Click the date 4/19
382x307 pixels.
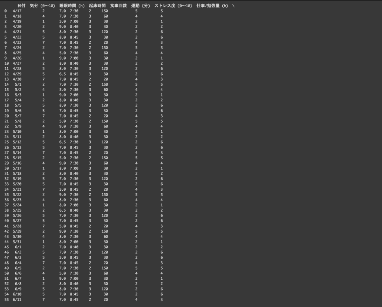click(x=17, y=21)
